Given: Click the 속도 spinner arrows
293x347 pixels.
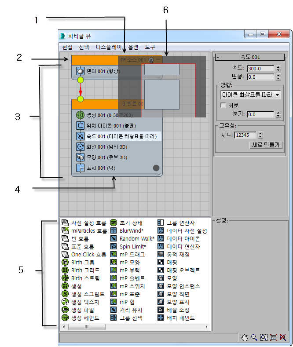Looking at the screenshot, I should (278, 69).
